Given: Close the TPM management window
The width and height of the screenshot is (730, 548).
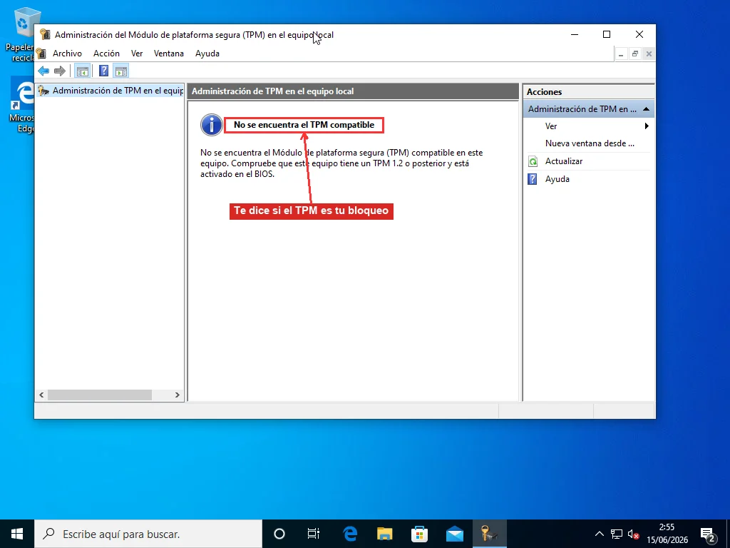Looking at the screenshot, I should coord(639,34).
